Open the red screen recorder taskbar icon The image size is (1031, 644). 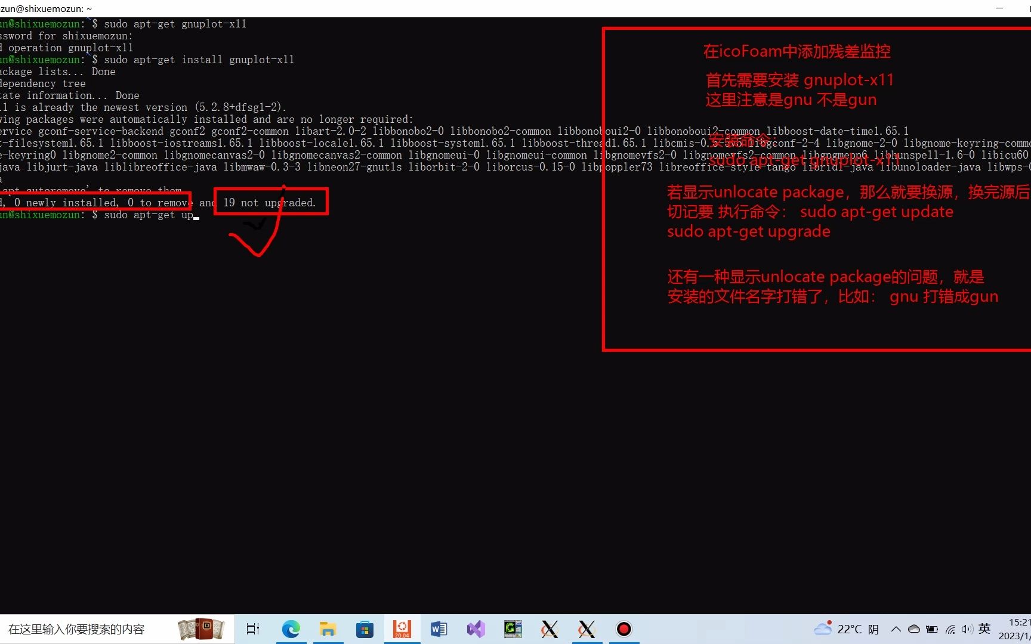tap(623, 629)
